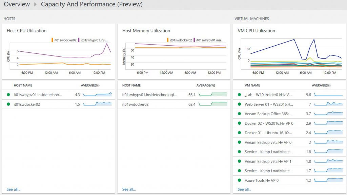This screenshot has width=347, height=195.
Task: Select it01swdocker02 row in Host CPU list
Action: point(58,104)
